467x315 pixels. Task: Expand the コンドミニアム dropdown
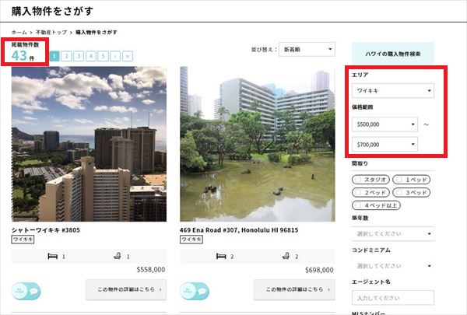(393, 266)
